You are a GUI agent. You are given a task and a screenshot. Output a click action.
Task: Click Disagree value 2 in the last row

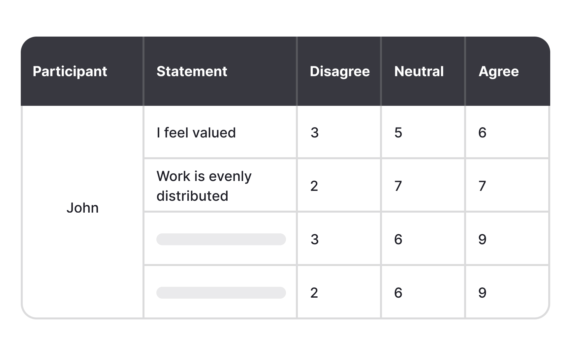[314, 293]
